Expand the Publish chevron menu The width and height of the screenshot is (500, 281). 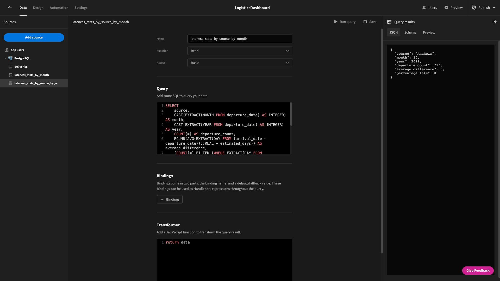pos(494,8)
